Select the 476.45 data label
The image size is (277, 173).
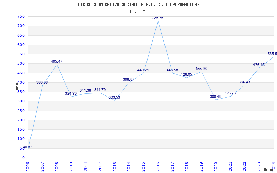tap(259, 65)
